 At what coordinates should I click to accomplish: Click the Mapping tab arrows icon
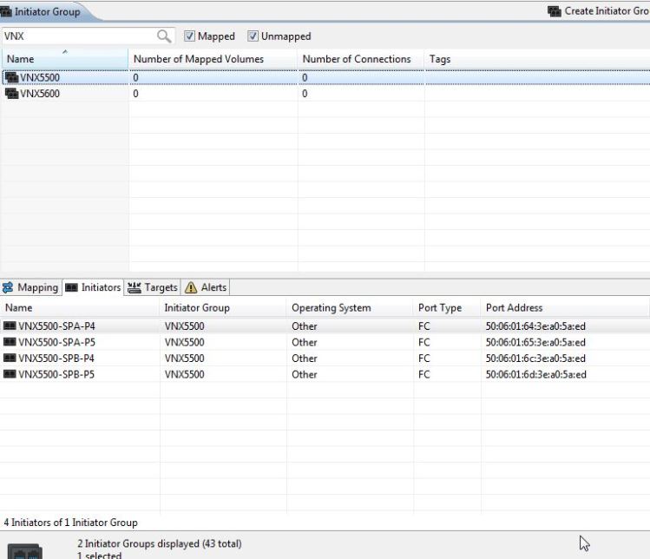click(8, 287)
